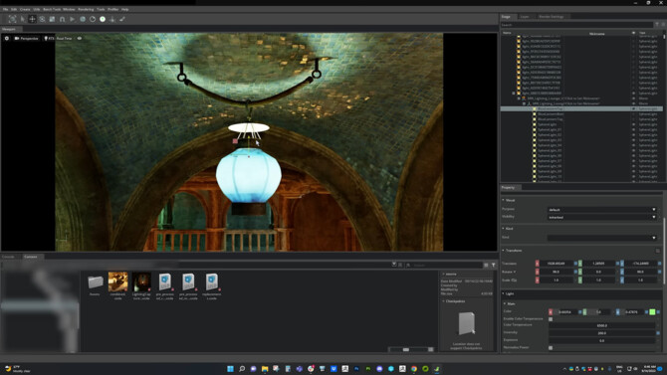The height and width of the screenshot is (375, 667).
Task: Click the paintbrush tool in the toolbar
Action: [122, 19]
